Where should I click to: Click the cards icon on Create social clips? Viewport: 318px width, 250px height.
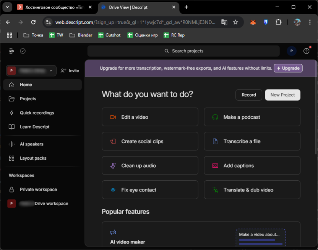pos(113,141)
